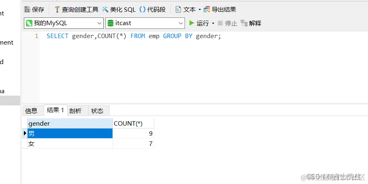The width and height of the screenshot is (368, 184).
Task: Open the Query Builder tool (查询创建工具)
Action: click(x=76, y=9)
